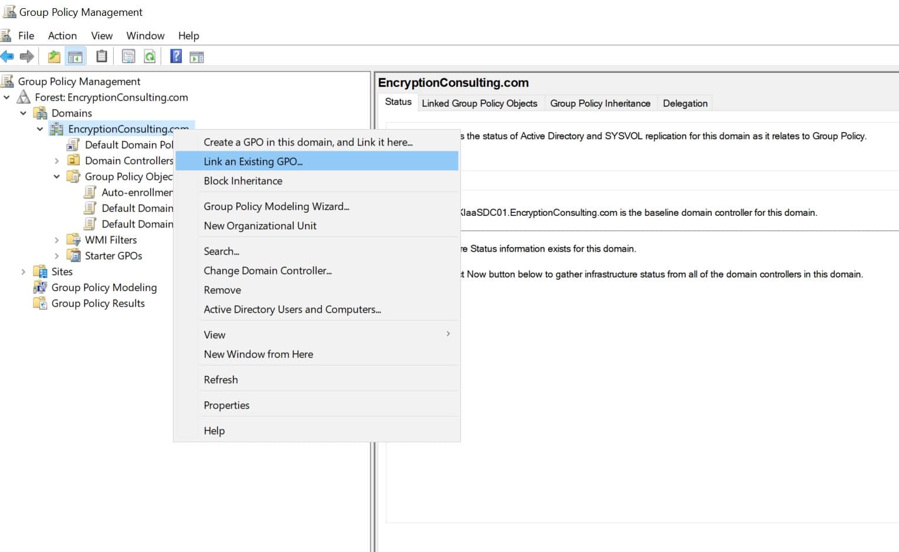Select Starter GPOs in the tree

[113, 256]
